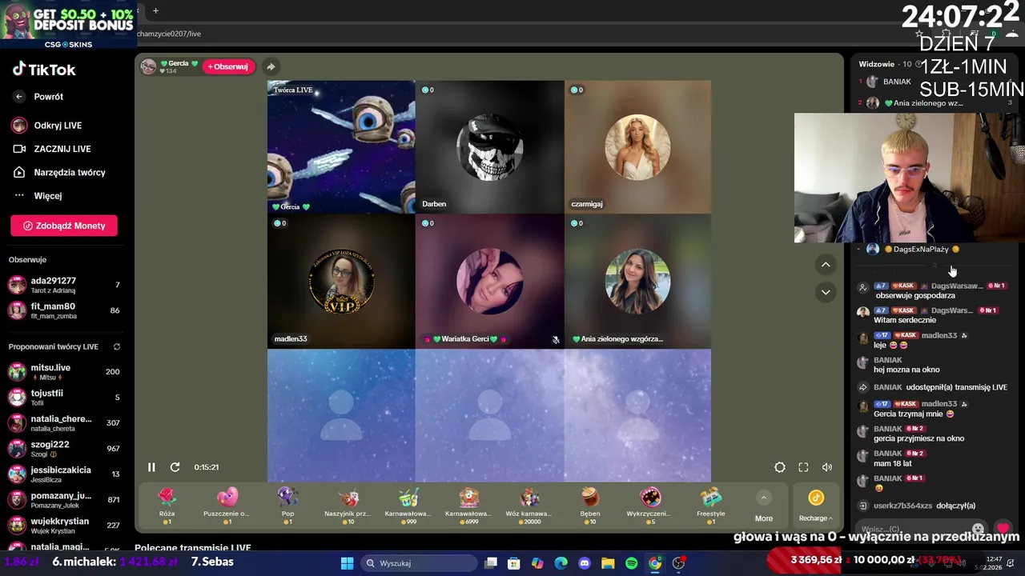Select the Ania zielonego wzgórza guest tile
1025x576 pixels.
(x=637, y=282)
